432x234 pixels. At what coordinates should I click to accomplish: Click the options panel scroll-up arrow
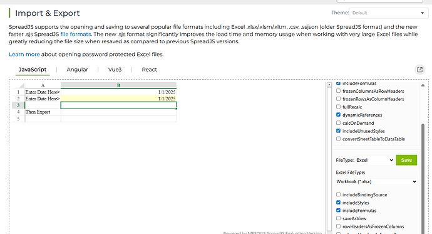[x=423, y=85]
